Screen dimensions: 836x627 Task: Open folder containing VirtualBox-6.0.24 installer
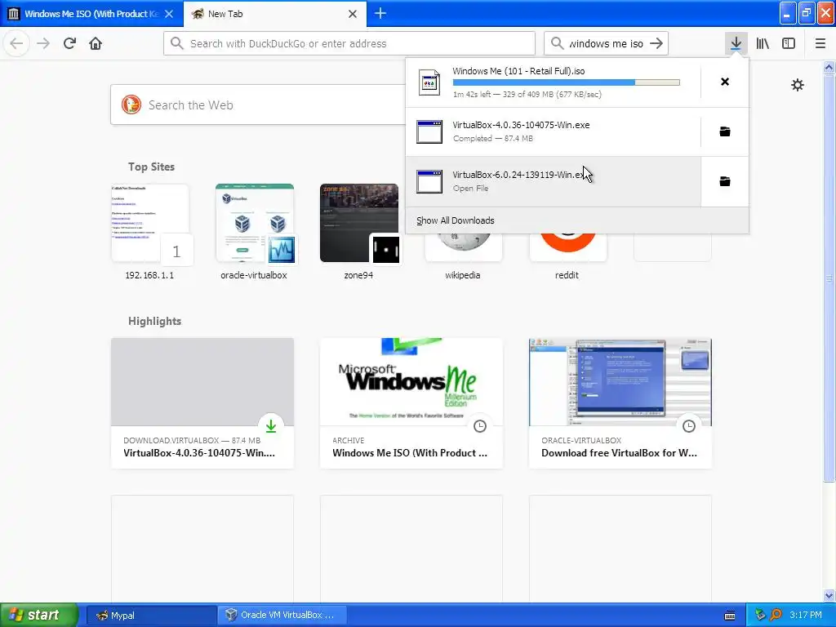click(725, 181)
